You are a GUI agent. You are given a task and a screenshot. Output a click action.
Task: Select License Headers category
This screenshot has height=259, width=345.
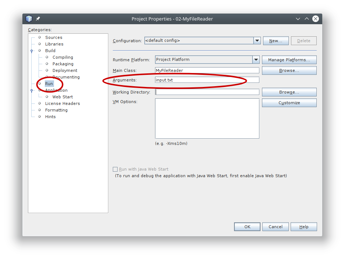point(62,103)
